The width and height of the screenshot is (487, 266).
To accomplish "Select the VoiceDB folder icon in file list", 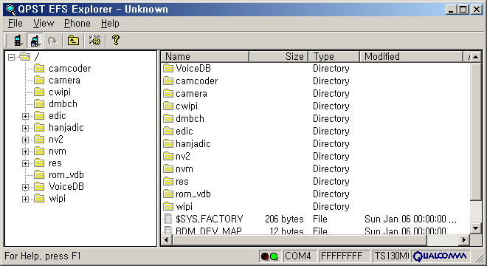I will click(168, 69).
